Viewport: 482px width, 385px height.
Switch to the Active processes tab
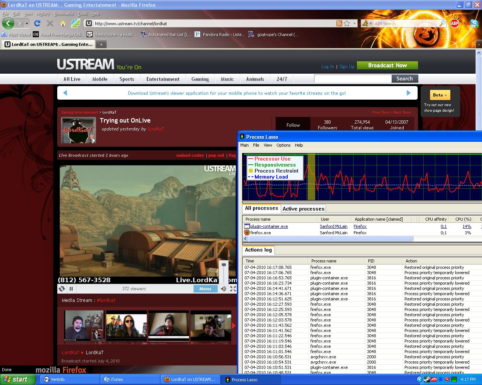click(x=303, y=209)
